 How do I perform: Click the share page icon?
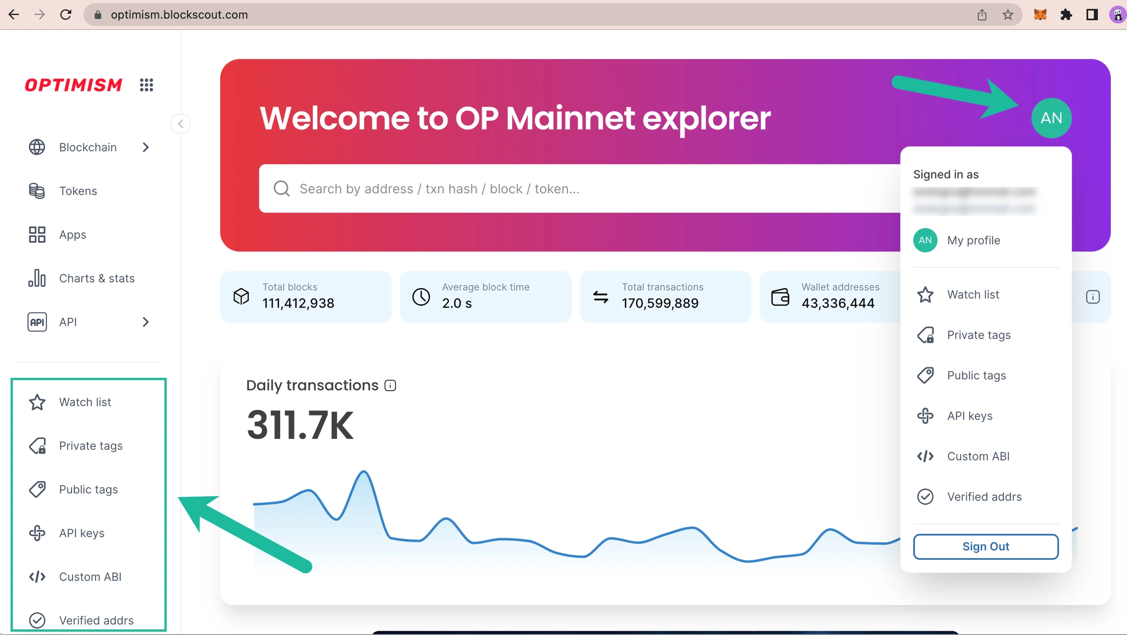[x=982, y=15]
